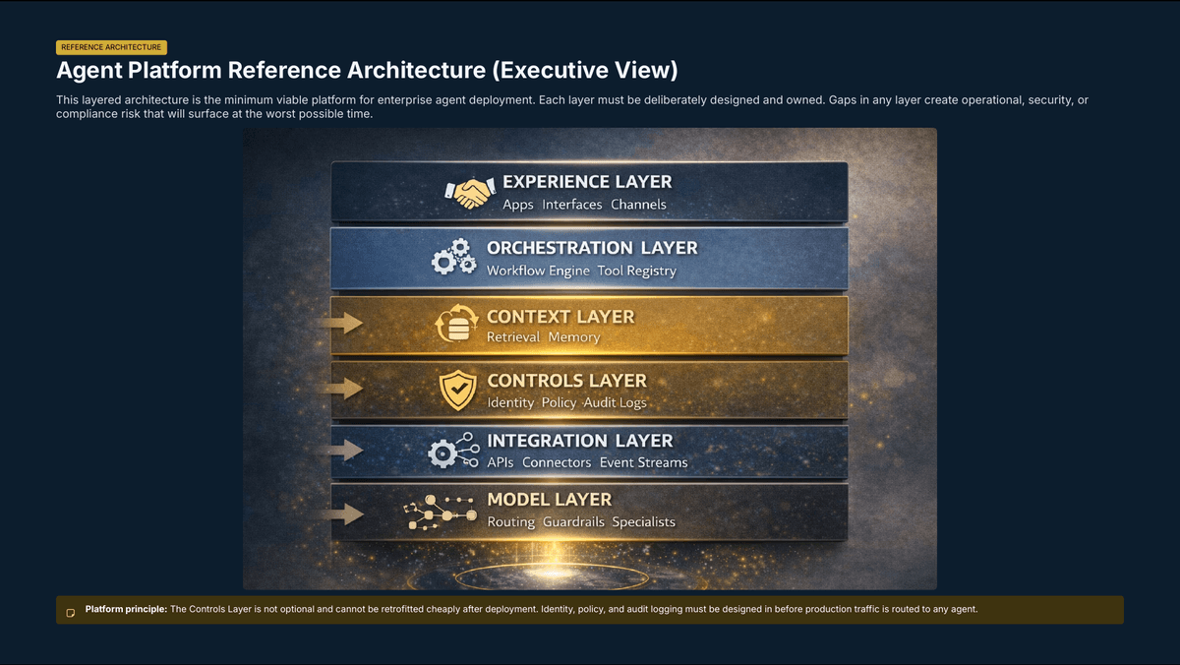Click the handshake icon in Experience Layer
Image resolution: width=1180 pixels, height=665 pixels.
pyautogui.click(x=469, y=192)
